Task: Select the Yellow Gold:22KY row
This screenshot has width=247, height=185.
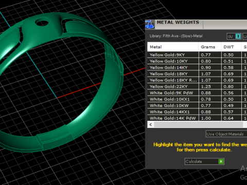Action: (x=197, y=86)
